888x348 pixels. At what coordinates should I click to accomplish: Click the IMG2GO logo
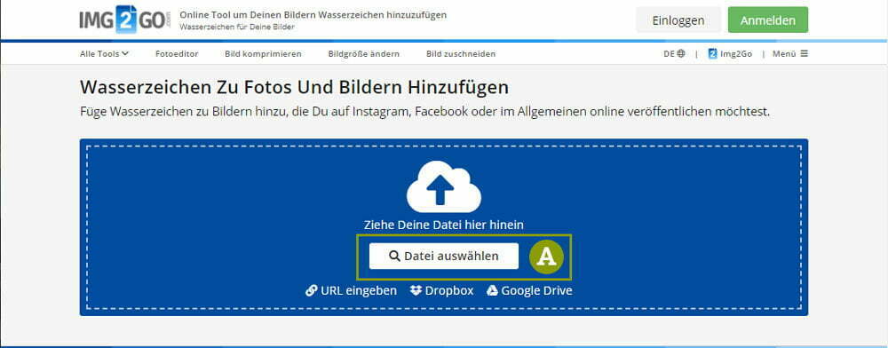point(124,20)
